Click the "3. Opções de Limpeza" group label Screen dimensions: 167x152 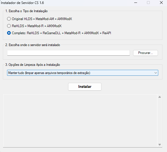click(33, 65)
